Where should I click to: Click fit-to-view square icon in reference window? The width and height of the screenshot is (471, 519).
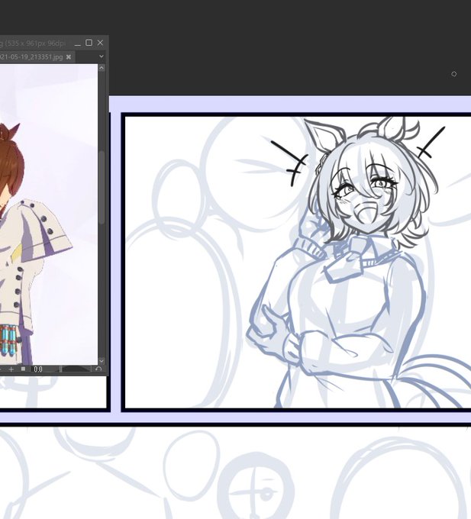click(x=23, y=369)
